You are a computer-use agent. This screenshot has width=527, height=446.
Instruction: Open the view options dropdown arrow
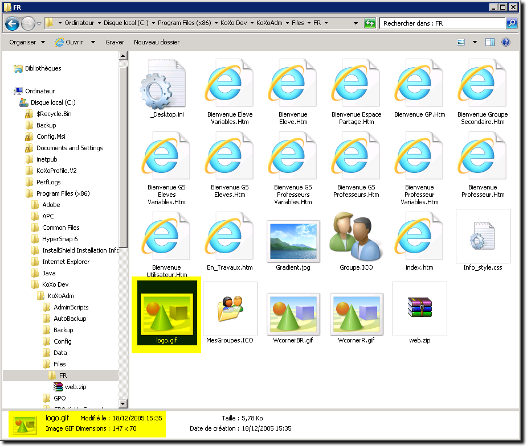pos(475,42)
